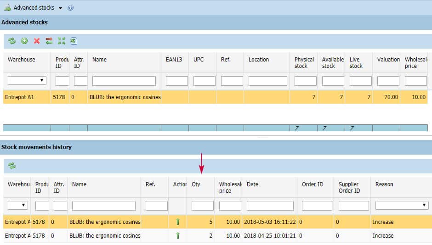
Task: Click the Qty filter input field
Action: 203,206
